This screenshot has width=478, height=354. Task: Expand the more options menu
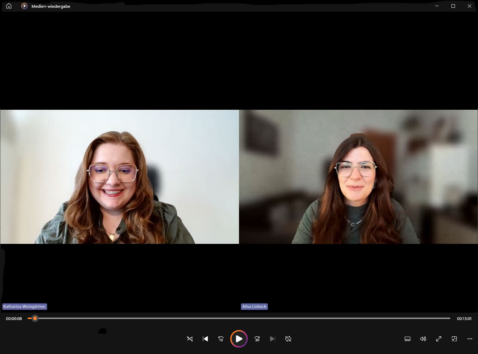470,339
